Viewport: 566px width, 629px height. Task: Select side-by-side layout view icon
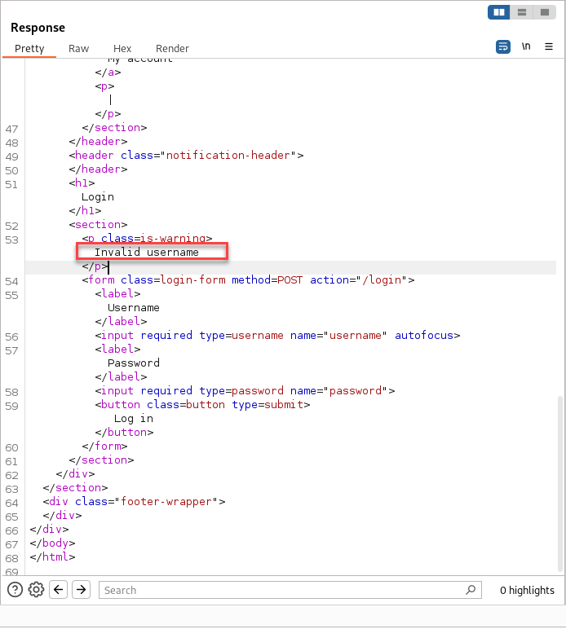tap(499, 12)
